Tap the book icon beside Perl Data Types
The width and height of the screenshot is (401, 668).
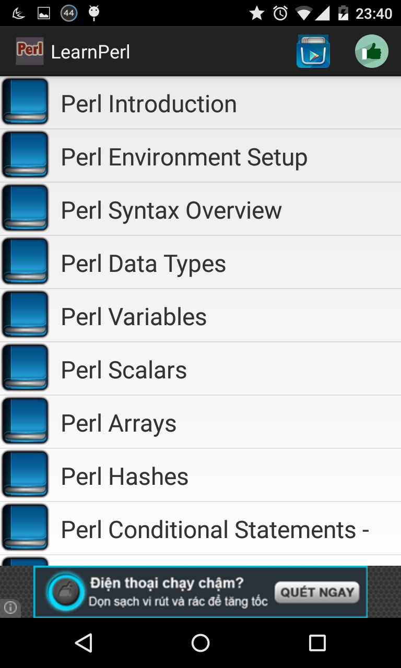click(25, 261)
